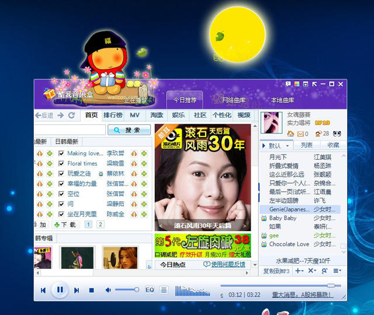Refresh the page with reload icon
This screenshot has height=315, width=374.
[71, 116]
